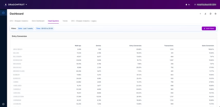This screenshot has height=107, width=220.
Task: Add a new dashboard with plus icon
Action: (200, 14)
